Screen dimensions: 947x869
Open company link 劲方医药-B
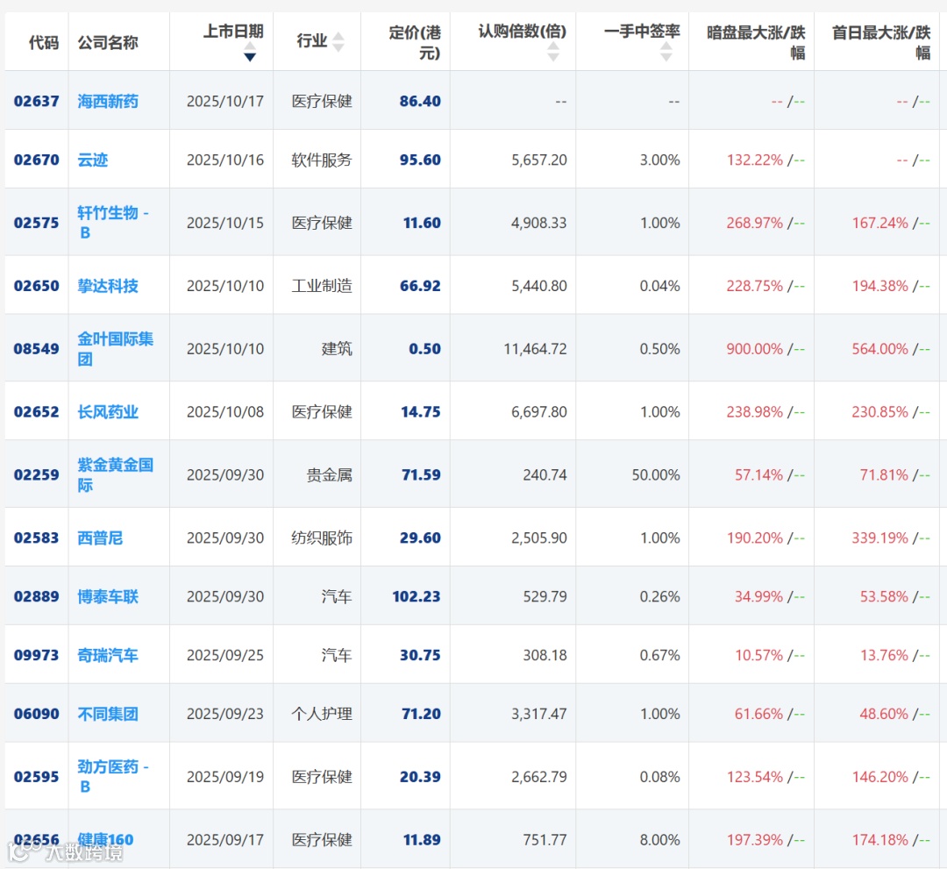pos(112,777)
